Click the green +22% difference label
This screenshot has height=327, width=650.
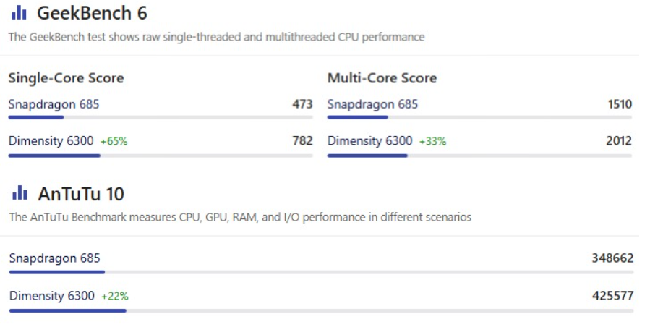[x=115, y=296]
